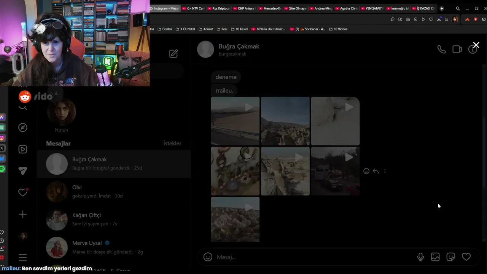This screenshot has width=487, height=274.
Task: Click the create plus icon in sidebar
Action: (x=23, y=214)
